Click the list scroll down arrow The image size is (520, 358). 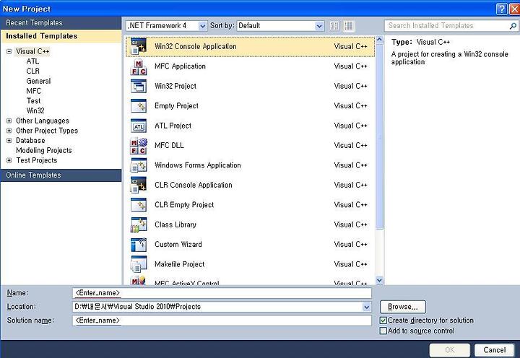(380, 281)
